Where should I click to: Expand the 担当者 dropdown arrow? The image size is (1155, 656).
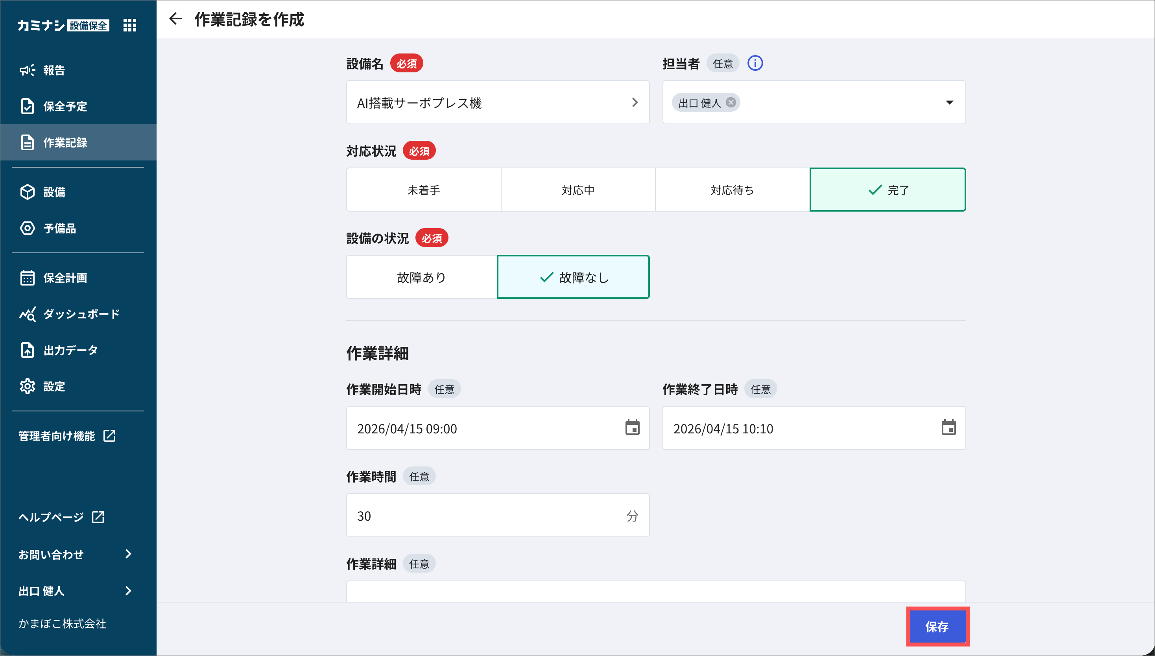949,102
